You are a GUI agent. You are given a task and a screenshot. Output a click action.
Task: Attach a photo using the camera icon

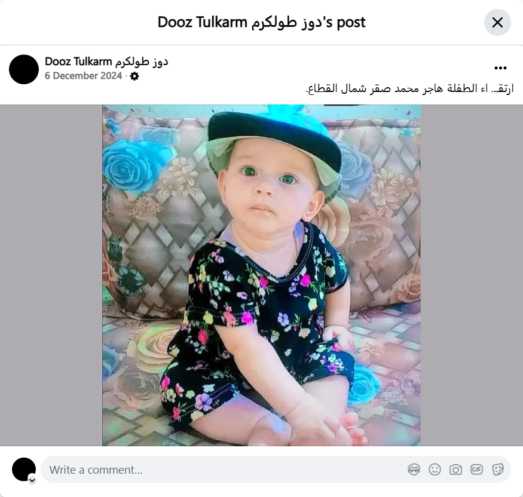455,470
